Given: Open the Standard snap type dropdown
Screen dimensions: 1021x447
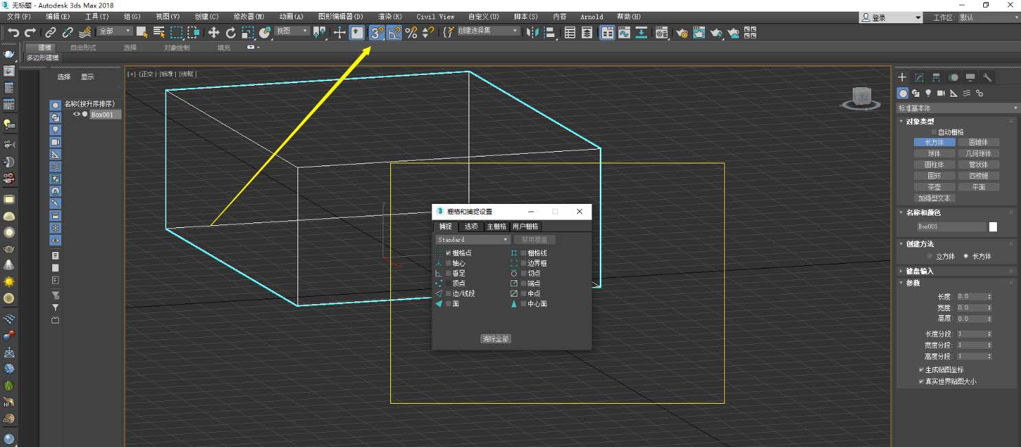Looking at the screenshot, I should (x=473, y=240).
